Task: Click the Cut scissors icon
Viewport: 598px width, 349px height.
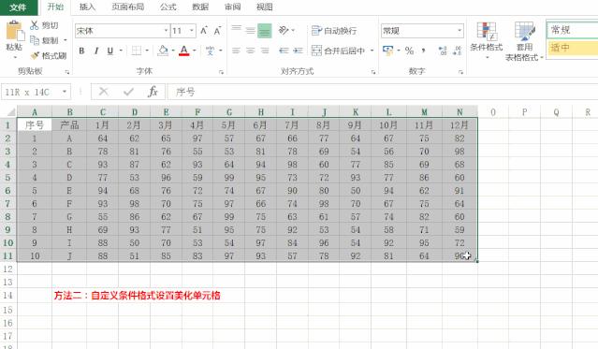Action: click(35, 25)
